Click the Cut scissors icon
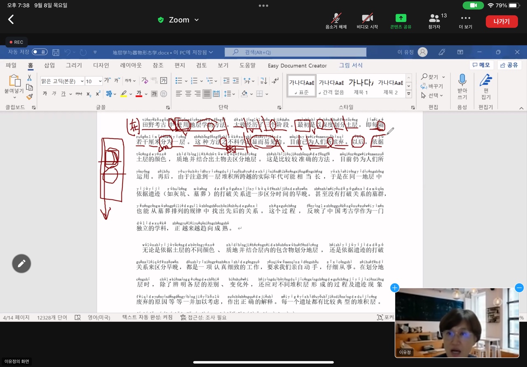Viewport: 527px width, 367px height. coord(29,78)
